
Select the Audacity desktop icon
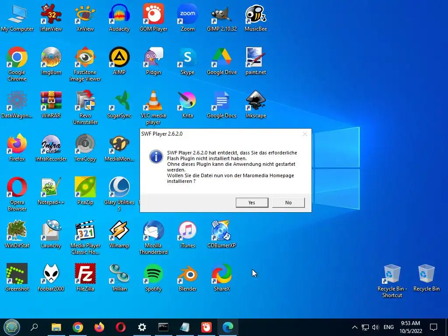[x=119, y=17]
